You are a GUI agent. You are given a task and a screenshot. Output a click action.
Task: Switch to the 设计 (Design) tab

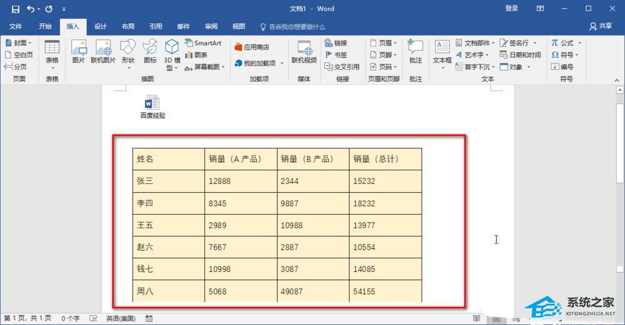click(x=100, y=27)
